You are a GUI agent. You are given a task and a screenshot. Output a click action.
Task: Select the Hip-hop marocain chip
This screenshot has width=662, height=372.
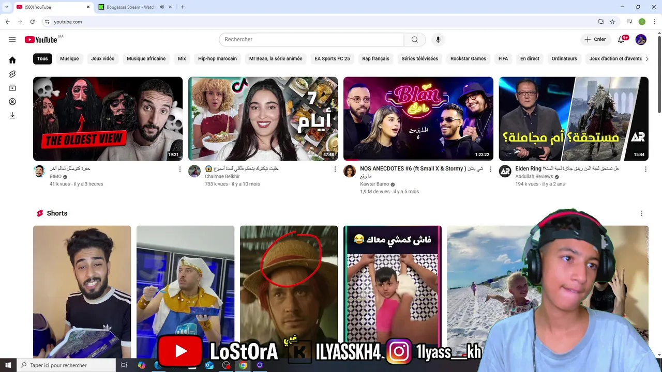(x=217, y=58)
